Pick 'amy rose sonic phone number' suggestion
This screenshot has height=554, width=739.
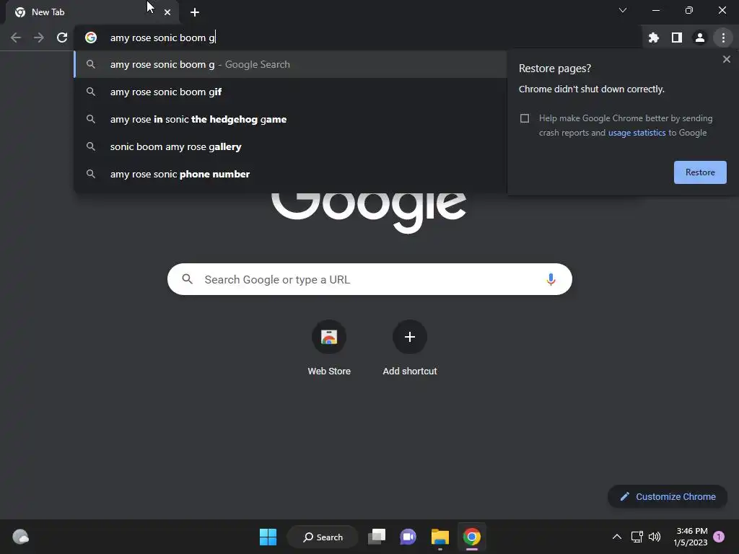290,174
